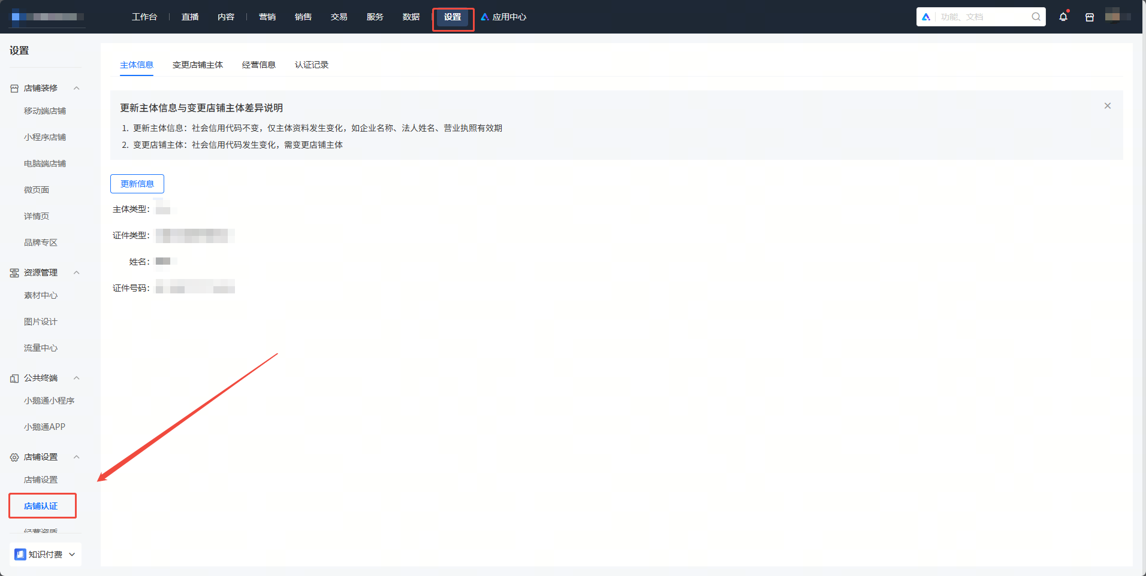This screenshot has width=1146, height=576.
Task: Click the notification bell icon
Action: [1063, 17]
